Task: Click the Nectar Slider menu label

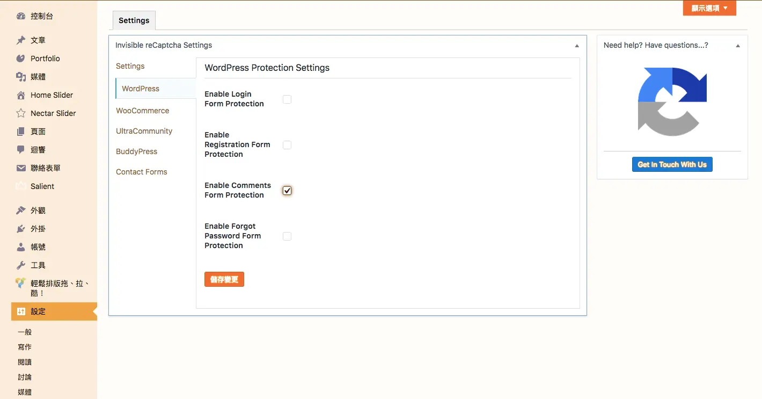Action: click(x=53, y=113)
